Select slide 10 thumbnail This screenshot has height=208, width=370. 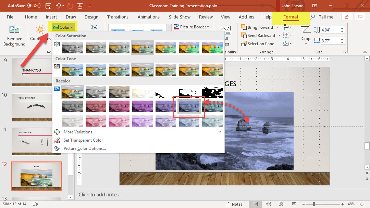pyautogui.click(x=36, y=107)
